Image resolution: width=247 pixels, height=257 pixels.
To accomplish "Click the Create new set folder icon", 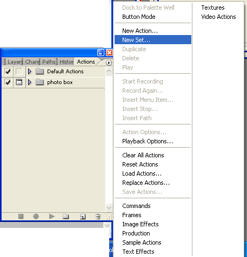I will coord(66,216).
